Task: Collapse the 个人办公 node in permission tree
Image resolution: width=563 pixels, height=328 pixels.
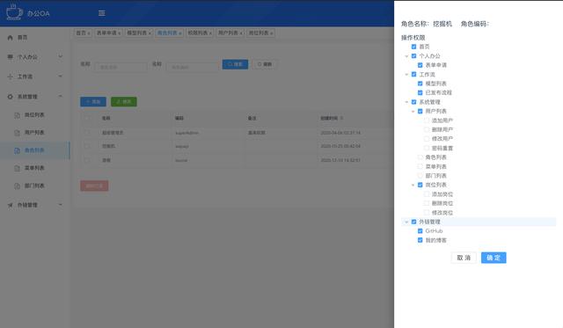Action: click(406, 56)
